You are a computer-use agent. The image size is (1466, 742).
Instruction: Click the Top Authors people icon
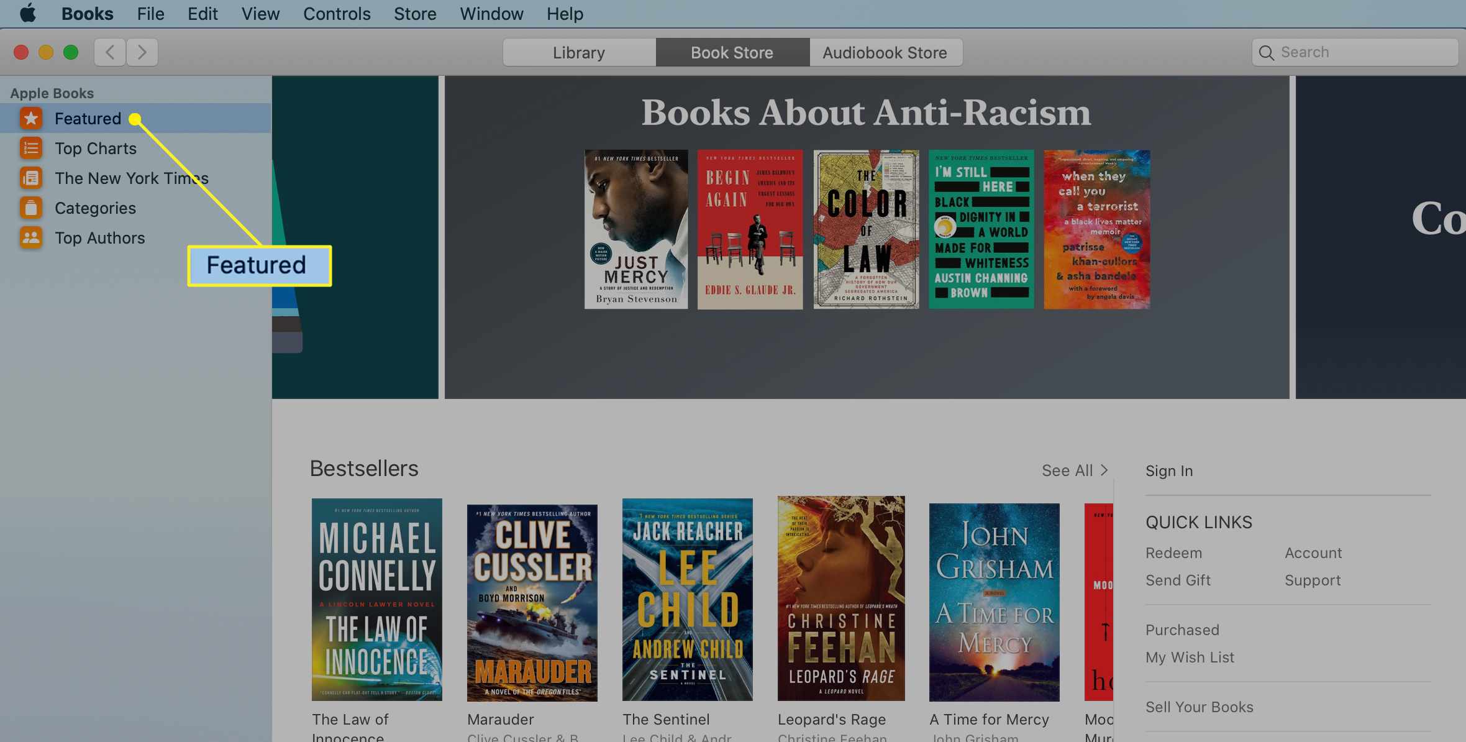(x=31, y=237)
